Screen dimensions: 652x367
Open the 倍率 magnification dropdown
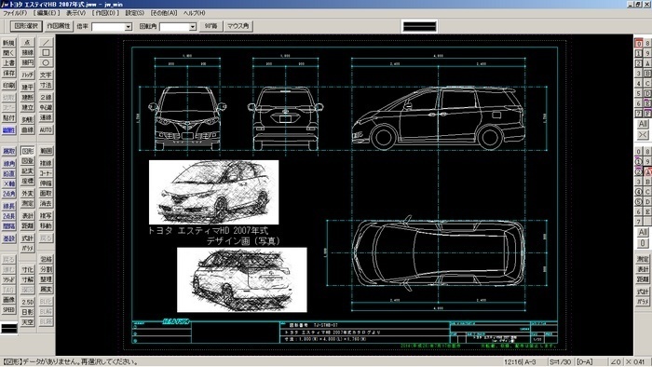coord(129,27)
